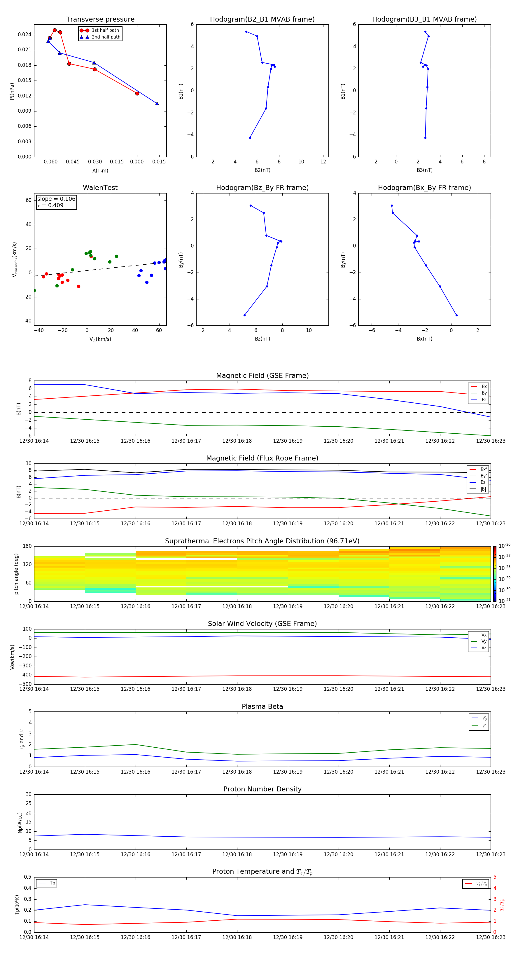
Task: Select the "2nd half path" legend entry
Action: (100, 37)
